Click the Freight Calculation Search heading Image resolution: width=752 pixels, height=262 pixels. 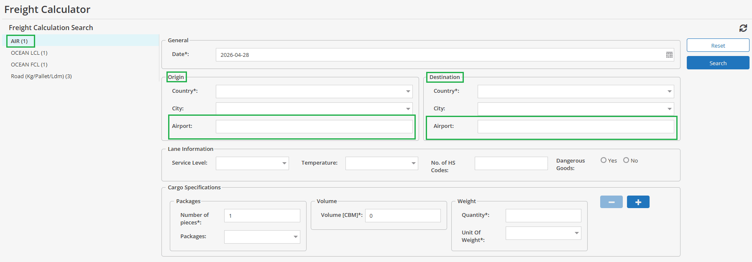click(x=51, y=28)
